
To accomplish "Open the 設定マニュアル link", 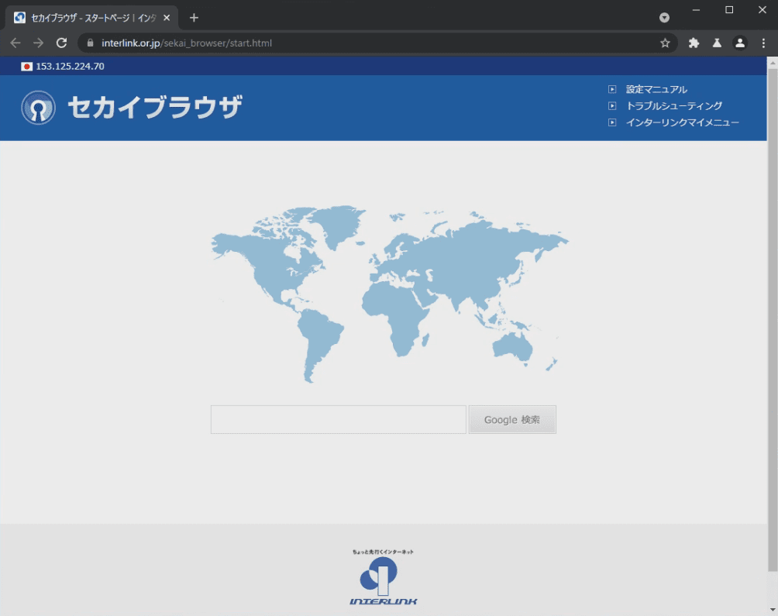I will 656,89.
